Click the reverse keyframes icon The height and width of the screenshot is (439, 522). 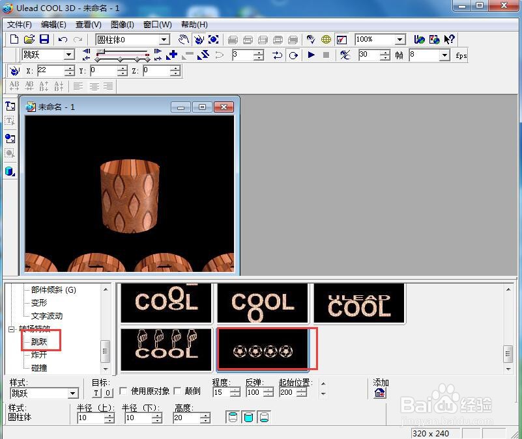point(203,55)
